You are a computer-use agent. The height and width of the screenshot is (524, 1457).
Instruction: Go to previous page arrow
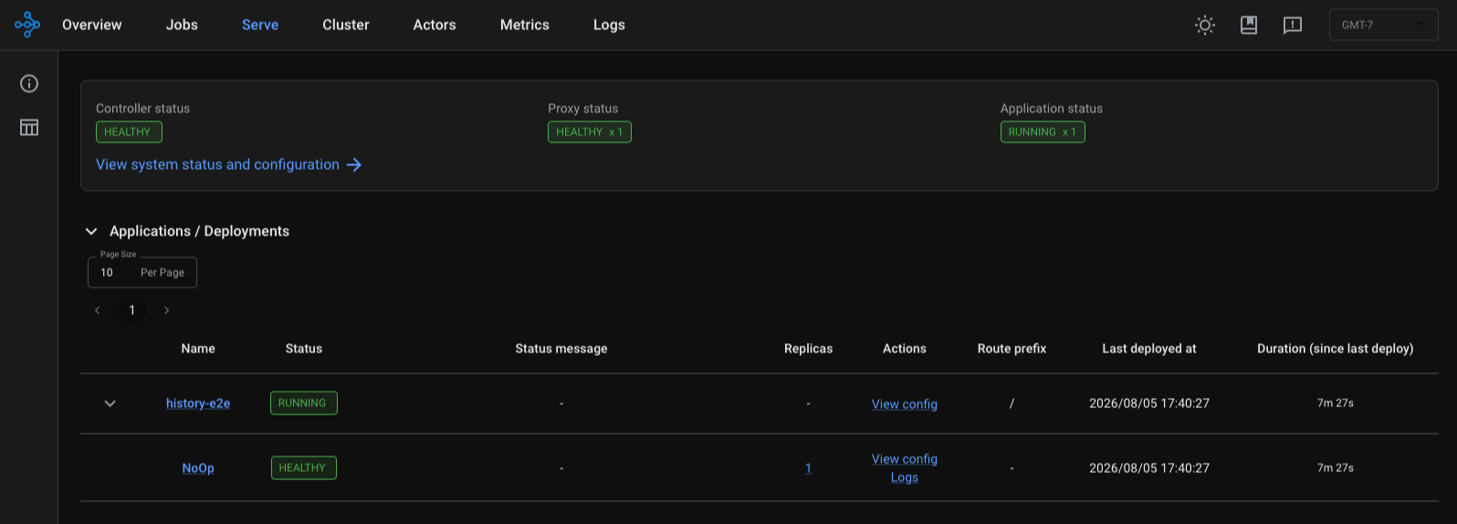pyautogui.click(x=98, y=310)
